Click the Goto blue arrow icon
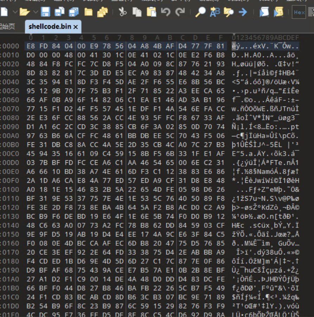Image resolution: width=314 pixels, height=317 pixels. (243, 12)
